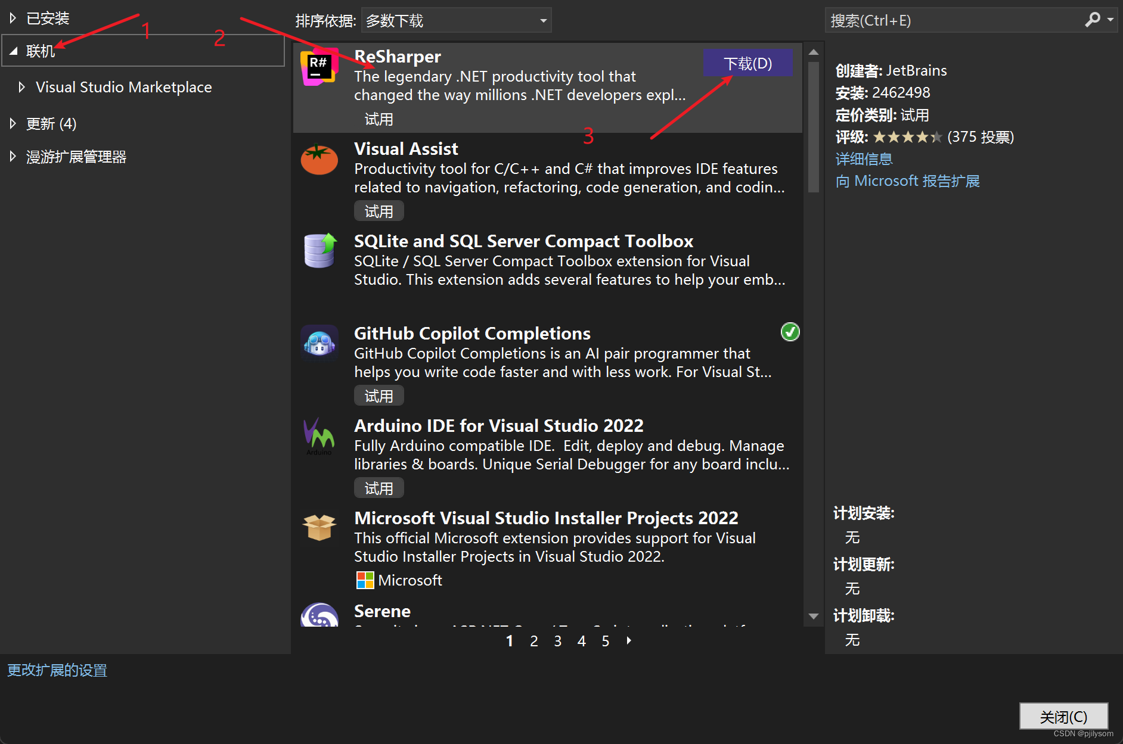Click the 试用 tag under Visual Assist
Viewport: 1123px width, 744px height.
379,211
